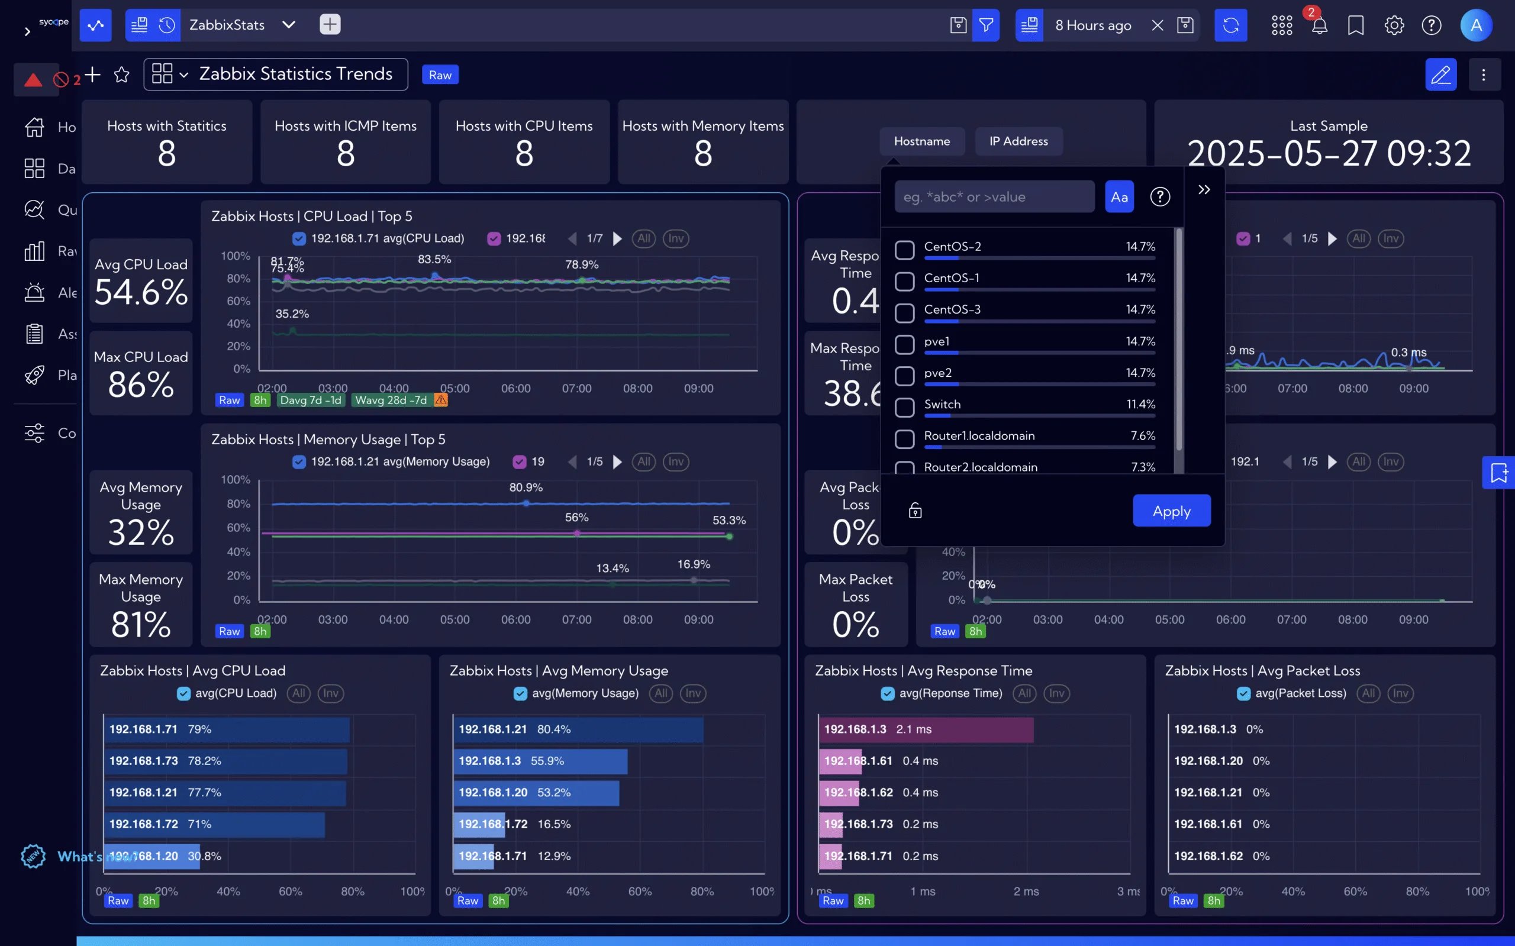Viewport: 1515px width, 946px height.
Task: Open the apps grid menu
Action: 1282,25
